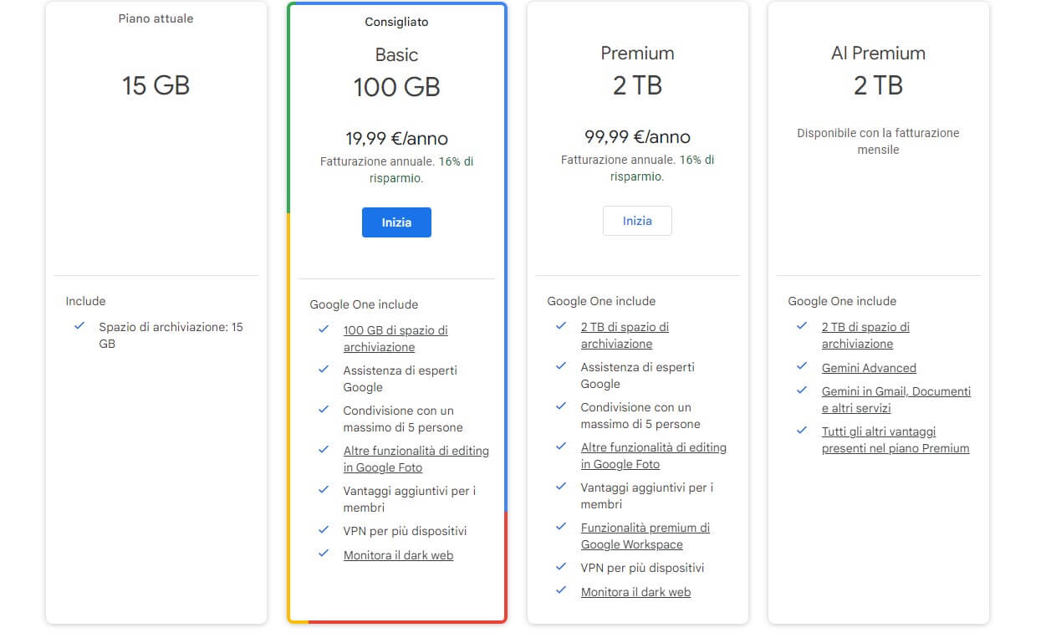Open Premium plan's 'Altre funzionalità di editing' link
This screenshot has width=1046, height=638.
(654, 456)
